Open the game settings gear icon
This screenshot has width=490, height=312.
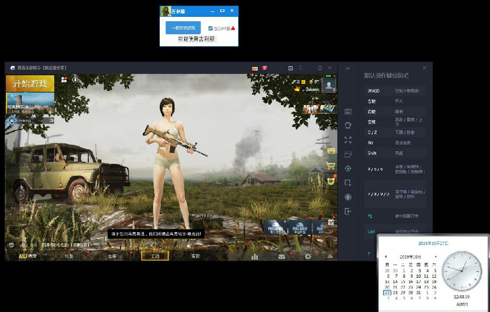(308, 256)
